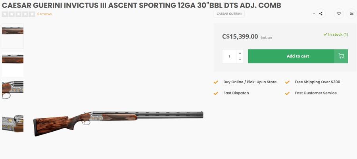Click the compare chart icon

pyautogui.click(x=351, y=13)
